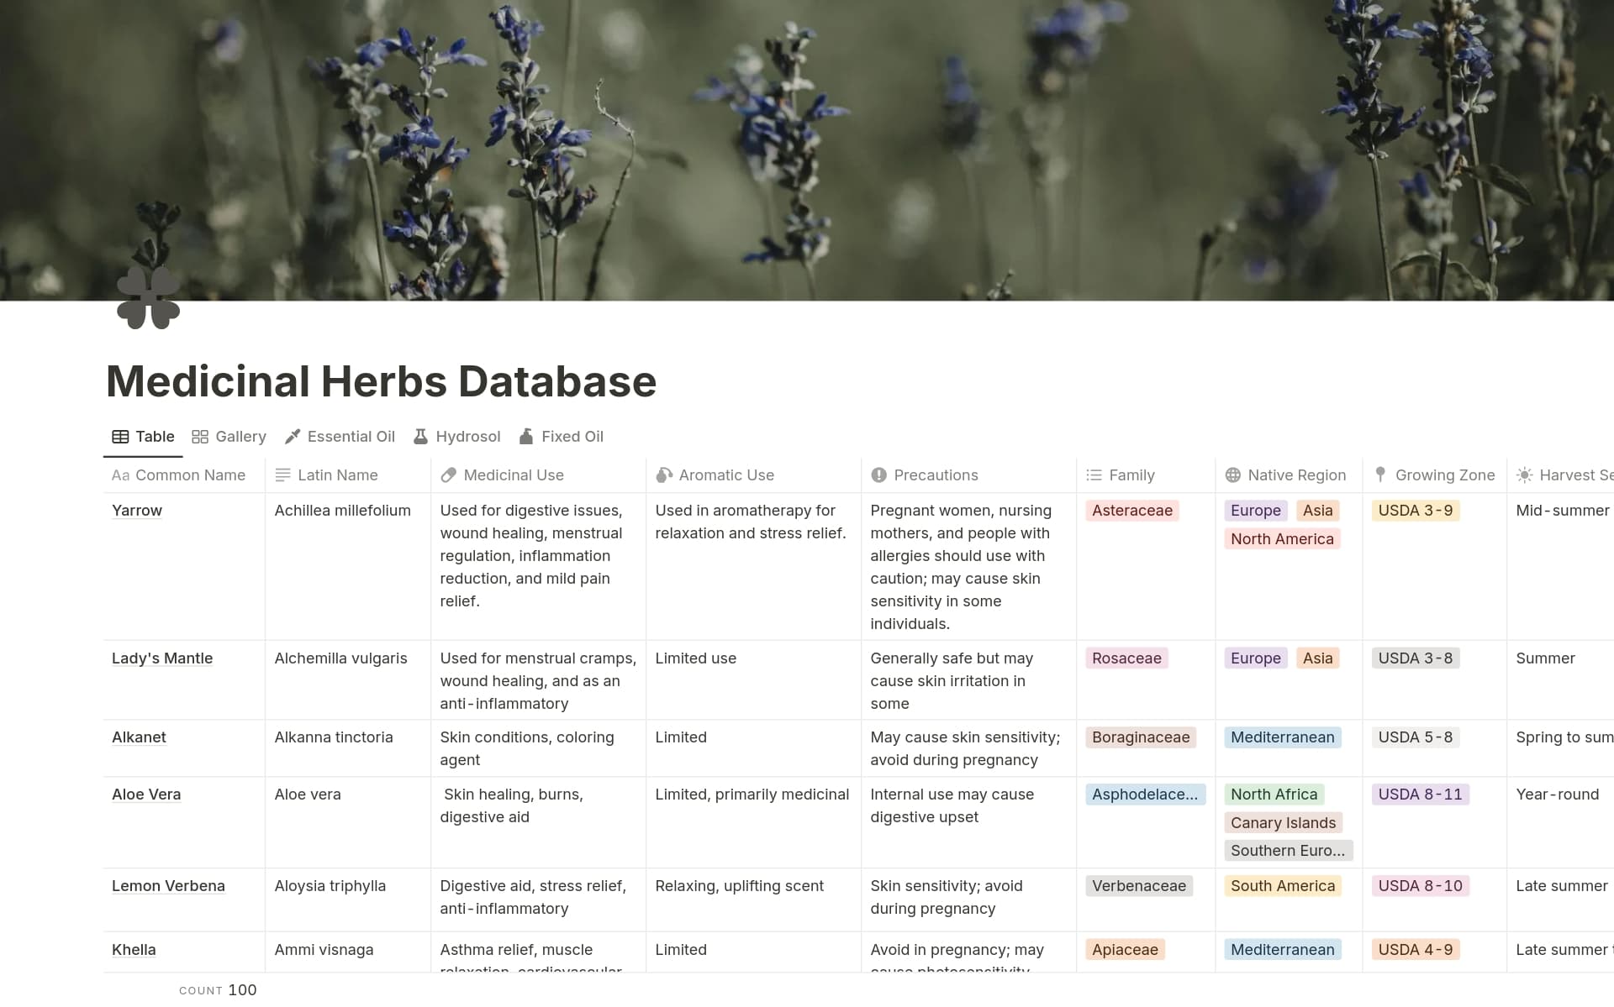Image resolution: width=1614 pixels, height=1007 pixels.
Task: Click the Verbenaceae family tag
Action: pyautogui.click(x=1139, y=886)
